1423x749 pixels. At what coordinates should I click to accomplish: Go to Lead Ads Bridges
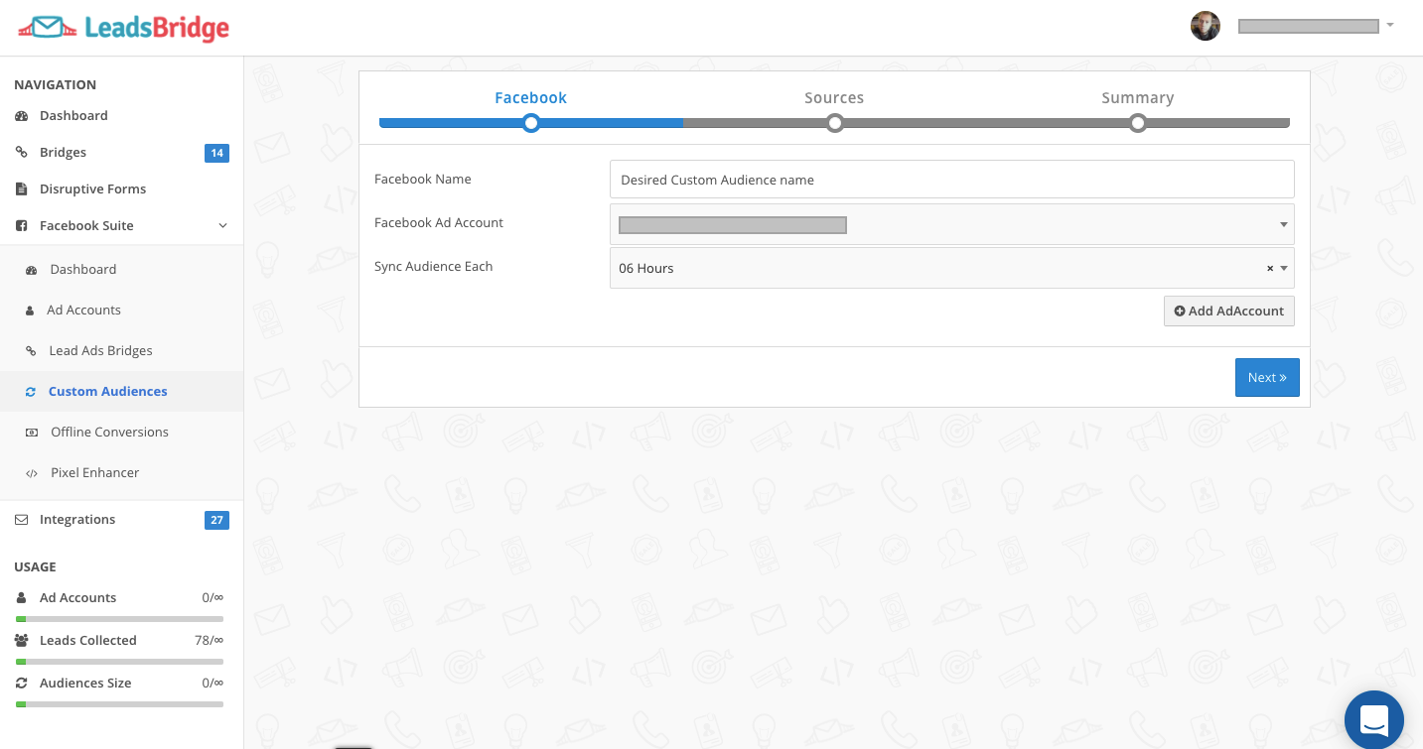click(100, 351)
